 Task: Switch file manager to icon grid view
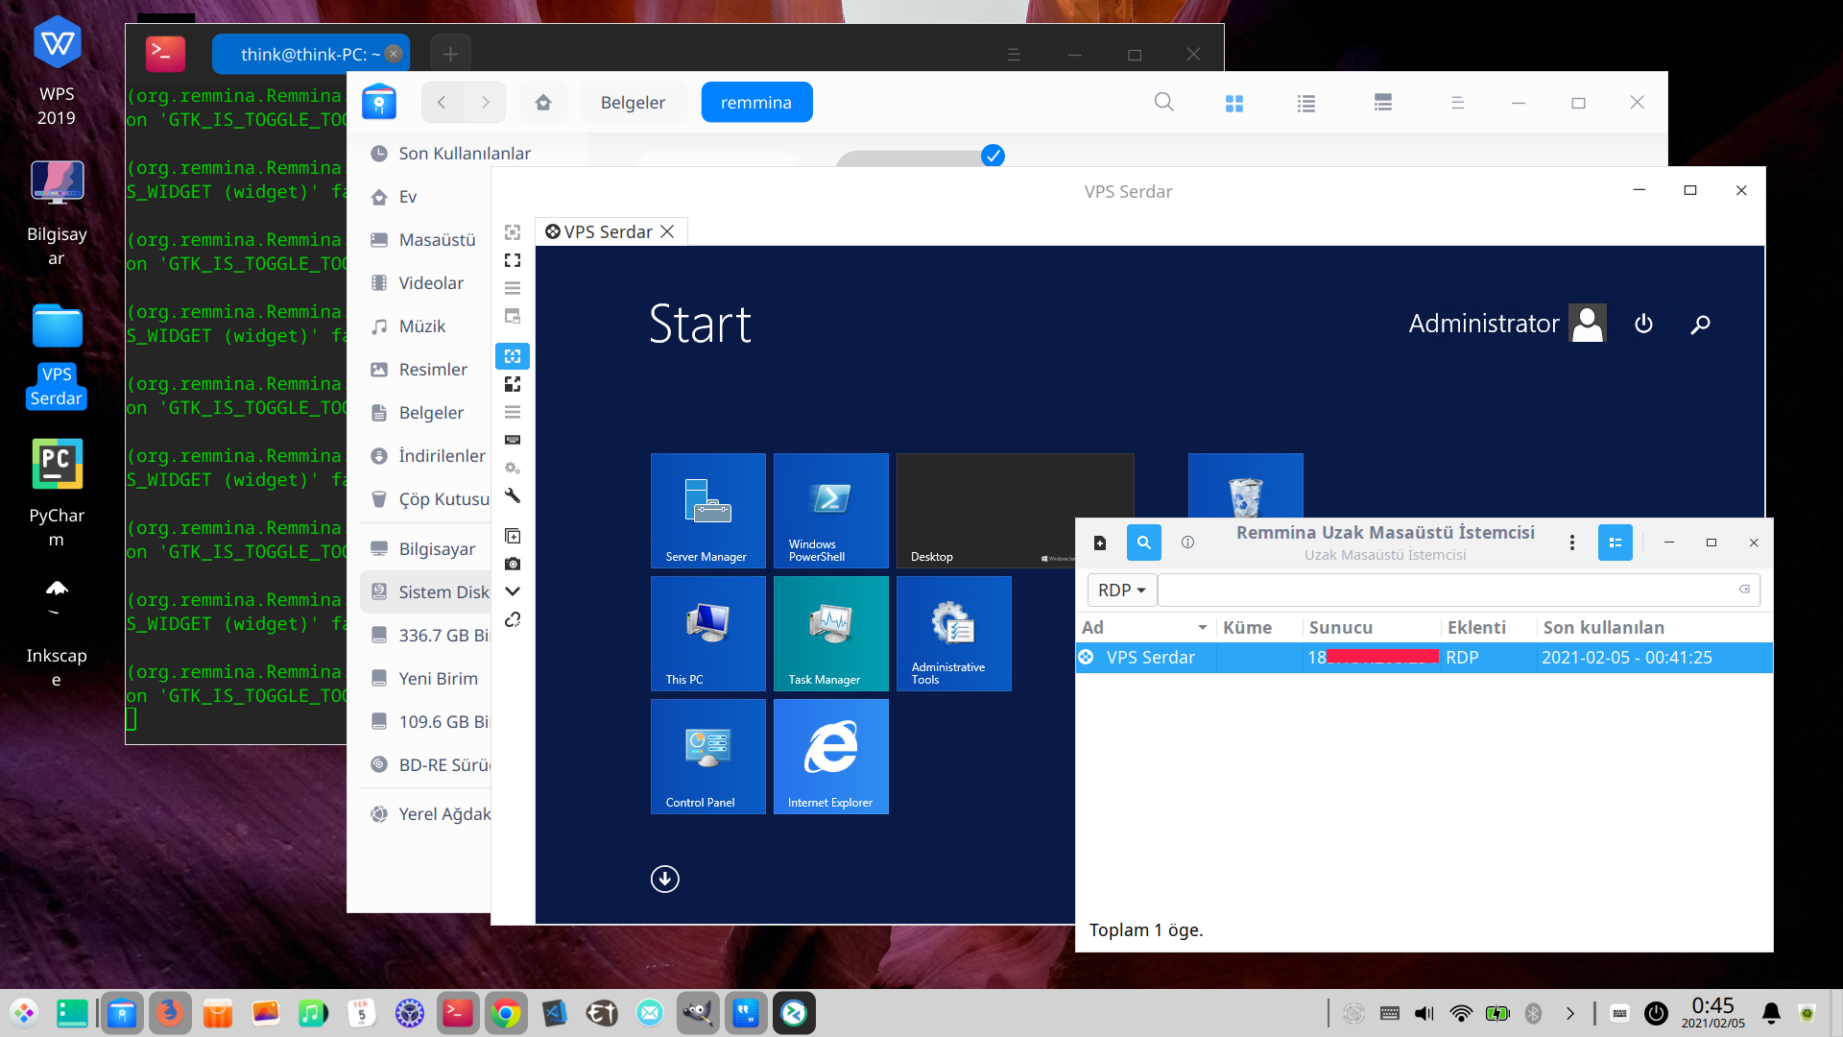[1234, 103]
